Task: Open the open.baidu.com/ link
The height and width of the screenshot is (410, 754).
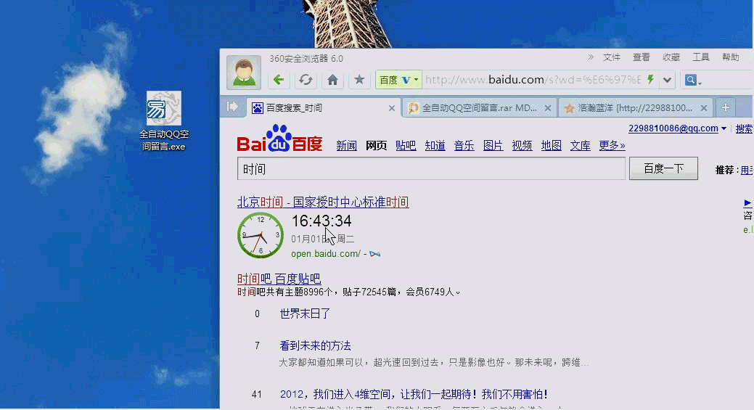Action: pyautogui.click(x=326, y=254)
